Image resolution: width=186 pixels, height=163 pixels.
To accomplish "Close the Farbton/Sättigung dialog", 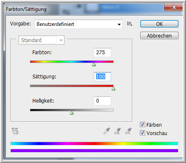I will [174, 7].
